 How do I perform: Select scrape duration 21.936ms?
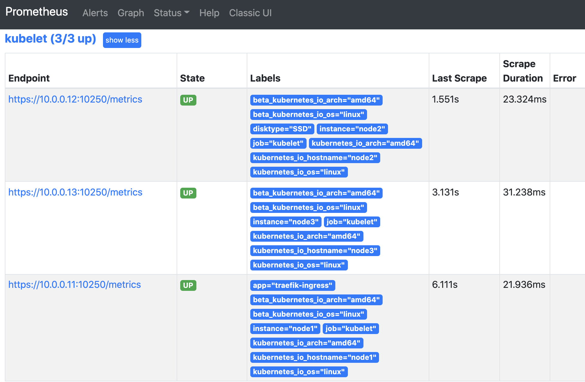(524, 285)
